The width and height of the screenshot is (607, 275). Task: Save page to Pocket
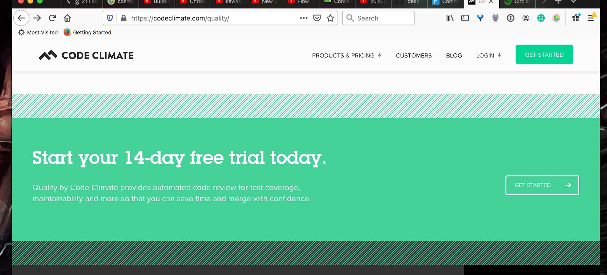pos(317,18)
